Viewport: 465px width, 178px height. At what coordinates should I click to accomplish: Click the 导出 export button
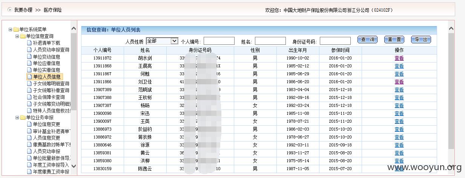[420, 40]
